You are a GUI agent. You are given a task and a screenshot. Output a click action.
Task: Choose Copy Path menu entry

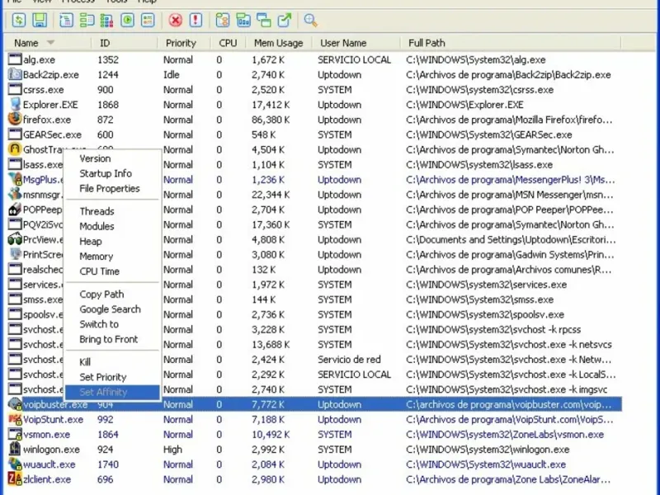pos(101,295)
